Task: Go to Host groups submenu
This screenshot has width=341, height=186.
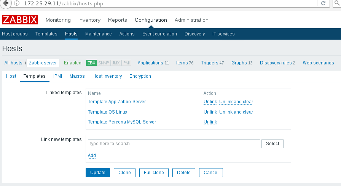Action: pyautogui.click(x=15, y=34)
